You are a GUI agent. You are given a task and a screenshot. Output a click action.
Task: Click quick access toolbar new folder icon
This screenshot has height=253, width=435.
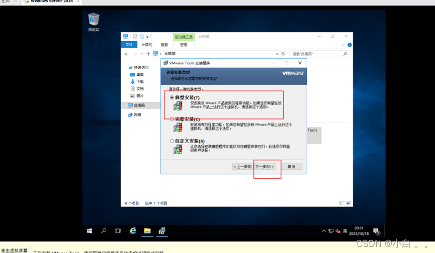pos(142,37)
